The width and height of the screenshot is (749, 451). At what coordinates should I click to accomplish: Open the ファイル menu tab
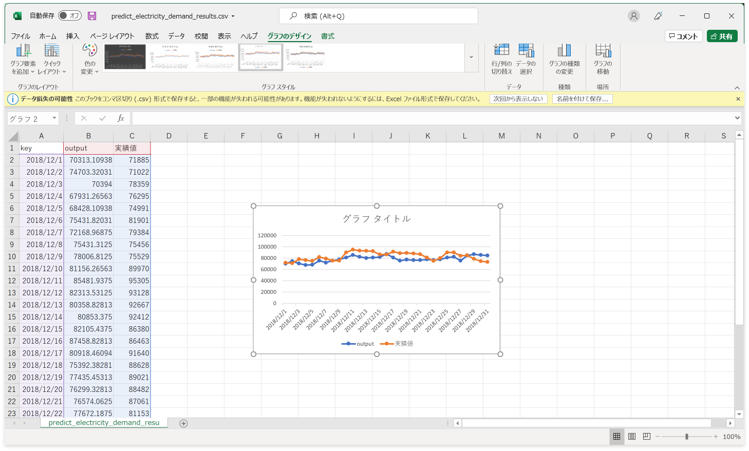pyautogui.click(x=21, y=36)
